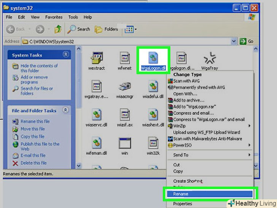Image resolution: width=277 pixels, height=208 pixels.
Task: Collapse the System Tasks panel
Action: click(66, 54)
